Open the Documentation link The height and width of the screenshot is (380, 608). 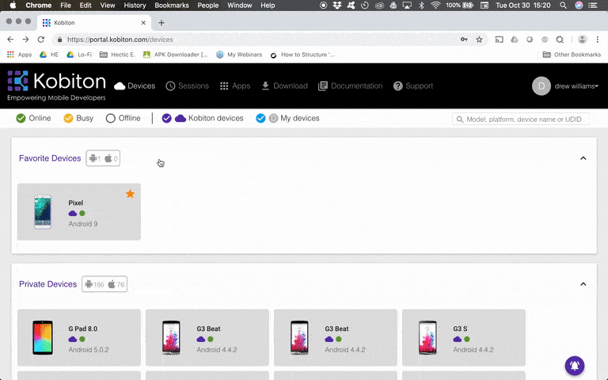point(350,85)
